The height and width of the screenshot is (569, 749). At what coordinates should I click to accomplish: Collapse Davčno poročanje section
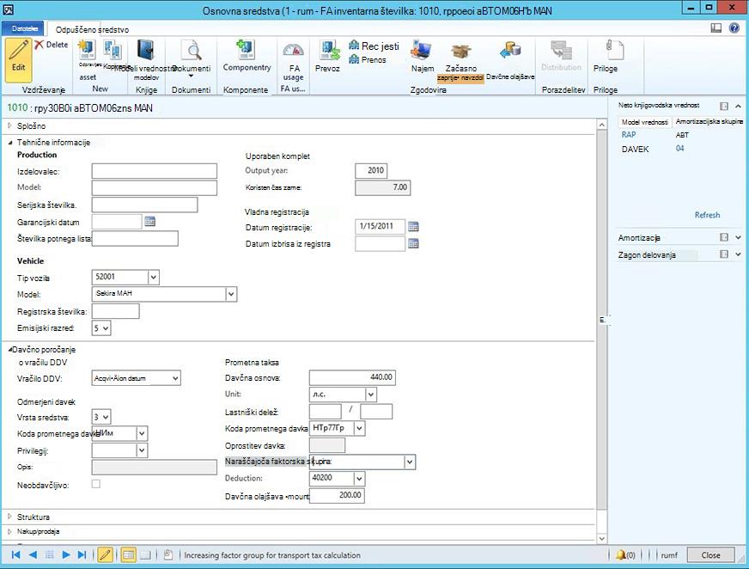[x=10, y=350]
